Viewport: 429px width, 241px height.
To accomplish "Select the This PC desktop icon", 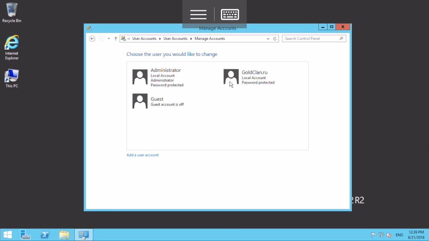I will tap(12, 79).
